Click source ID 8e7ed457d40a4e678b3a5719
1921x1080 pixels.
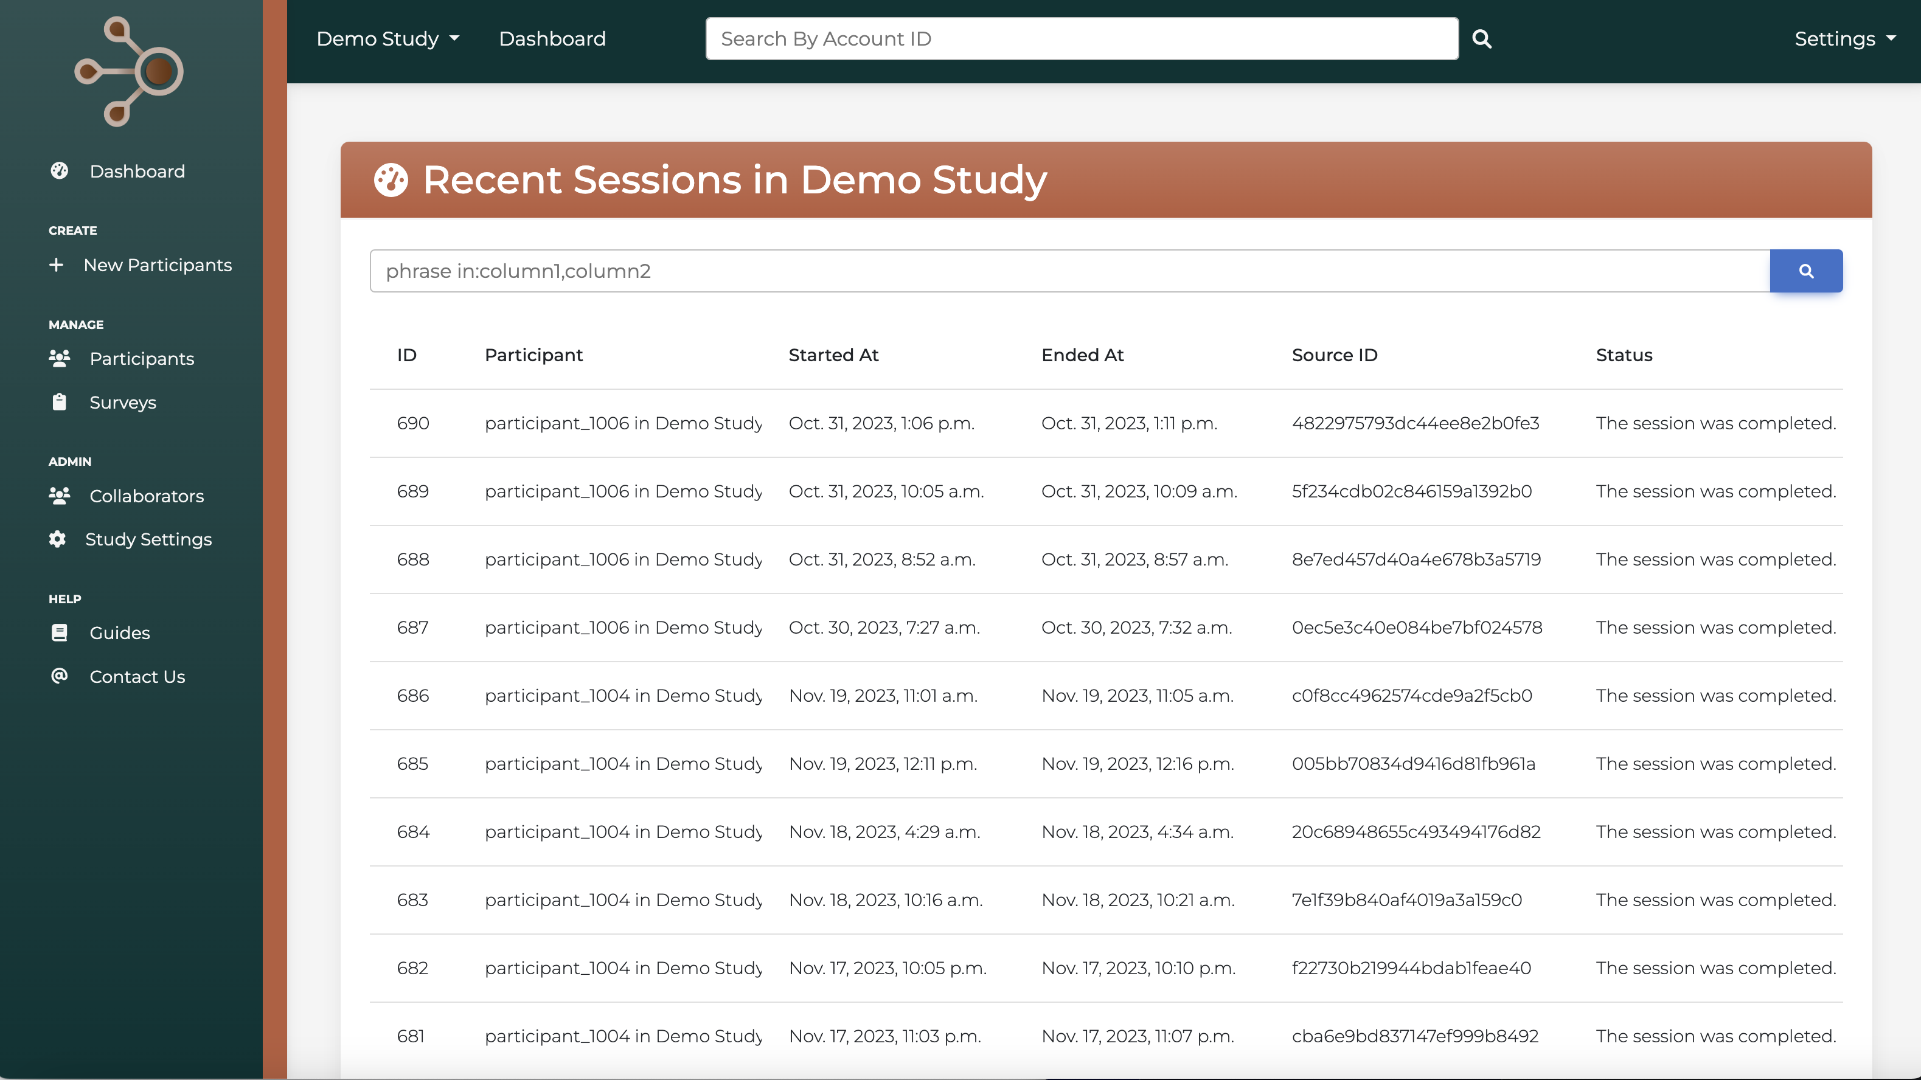coord(1416,559)
